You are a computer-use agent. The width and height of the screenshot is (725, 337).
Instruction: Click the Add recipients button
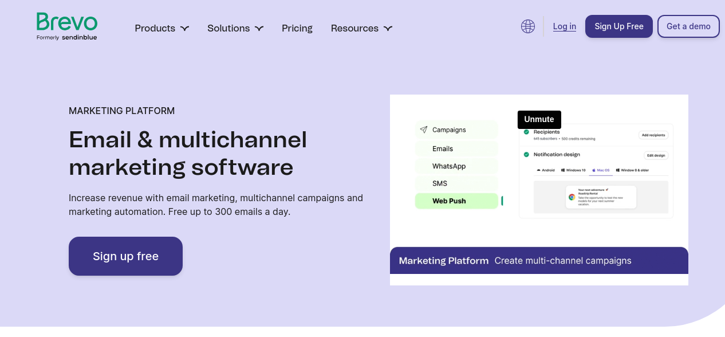point(653,135)
